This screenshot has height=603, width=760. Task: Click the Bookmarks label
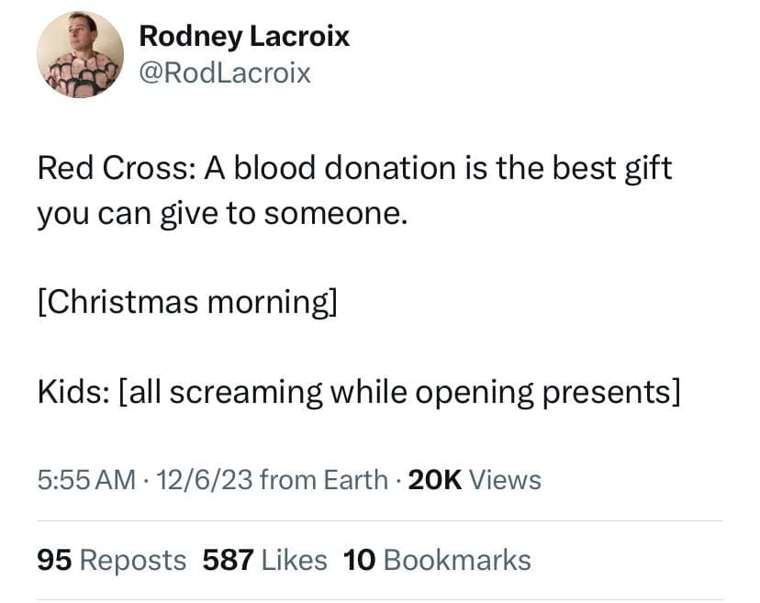click(x=456, y=560)
